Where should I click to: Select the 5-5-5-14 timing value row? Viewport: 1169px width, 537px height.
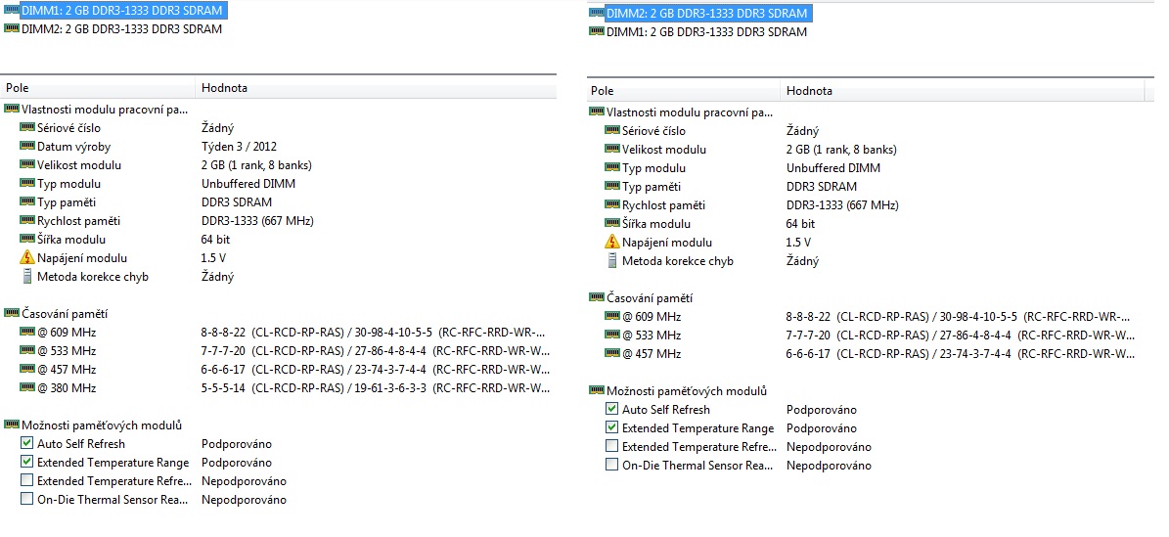click(x=375, y=387)
